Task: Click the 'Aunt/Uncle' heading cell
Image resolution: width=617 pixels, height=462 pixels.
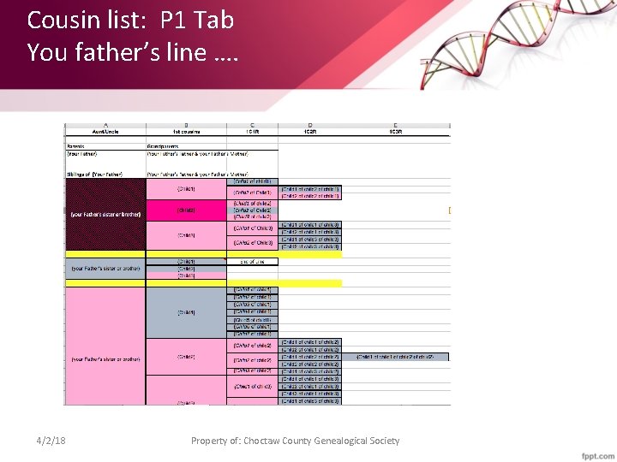Action: pos(105,132)
